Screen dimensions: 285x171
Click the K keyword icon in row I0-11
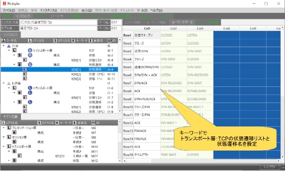(25, 79)
